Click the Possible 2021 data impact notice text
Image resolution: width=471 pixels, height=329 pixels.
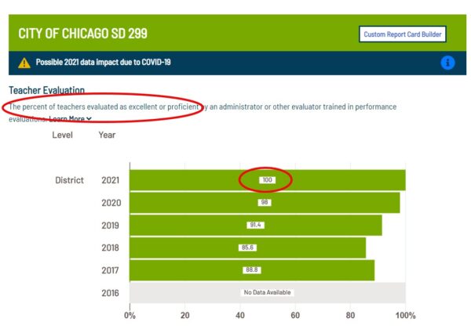pos(103,62)
